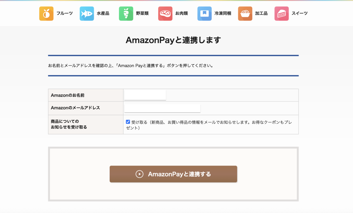Open the フルーツ menu item
Screen dimensions: 353x213
[64, 14]
